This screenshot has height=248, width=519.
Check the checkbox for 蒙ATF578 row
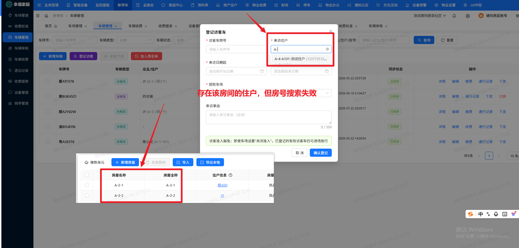(x=48, y=82)
